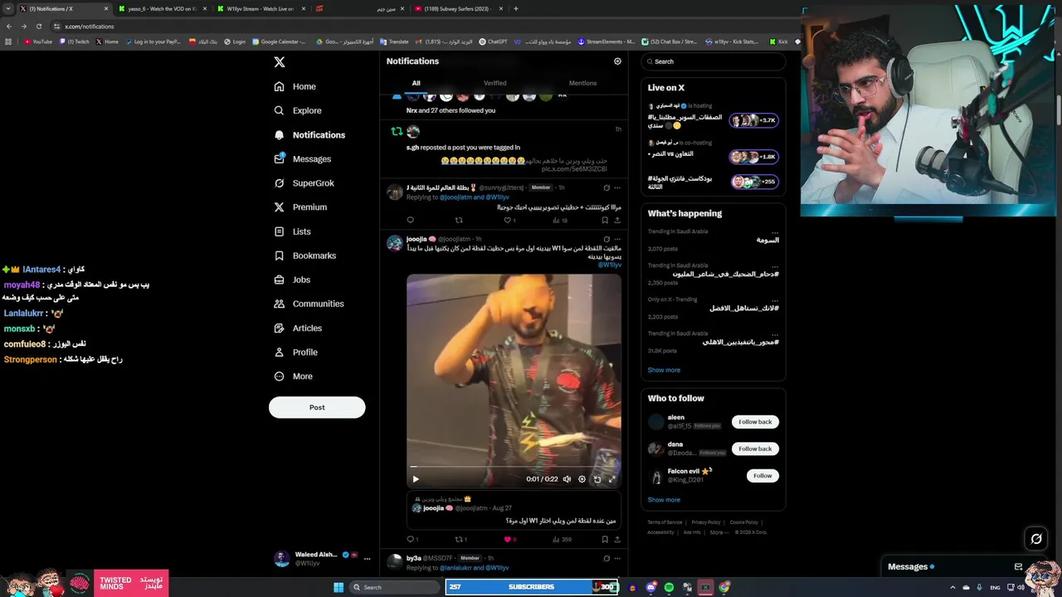Repost jooojia's video post
Image resolution: width=1062 pixels, height=597 pixels.
click(459, 539)
